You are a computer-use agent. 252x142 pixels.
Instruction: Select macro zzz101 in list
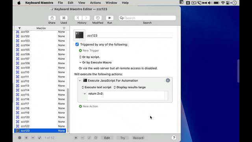point(40,32)
